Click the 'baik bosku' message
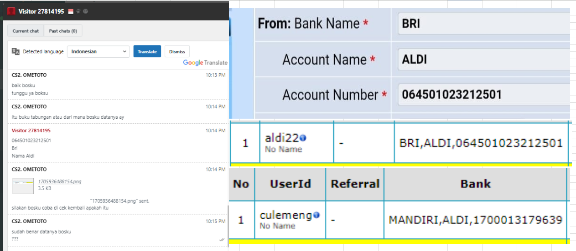Screen dimensions: 576x251 pyautogui.click(x=23, y=85)
